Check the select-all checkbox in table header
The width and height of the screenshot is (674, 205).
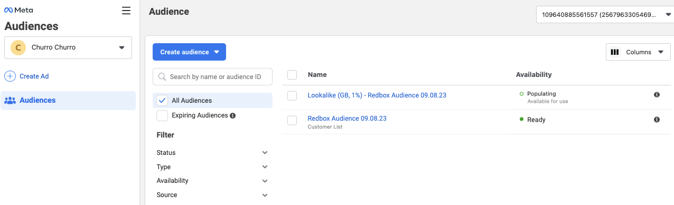[292, 75]
